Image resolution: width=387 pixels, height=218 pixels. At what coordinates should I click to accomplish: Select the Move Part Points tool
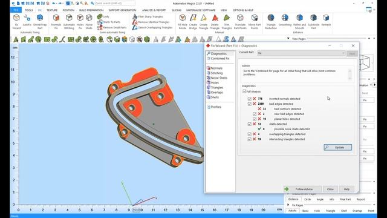[255, 22]
